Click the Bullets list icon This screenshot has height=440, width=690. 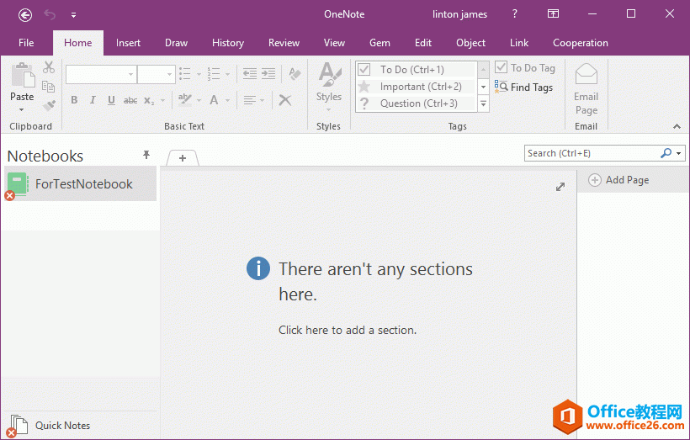185,74
